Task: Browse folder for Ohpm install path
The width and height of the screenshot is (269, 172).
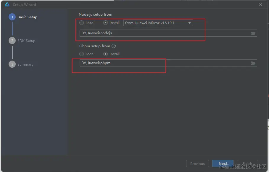Action: click(253, 63)
